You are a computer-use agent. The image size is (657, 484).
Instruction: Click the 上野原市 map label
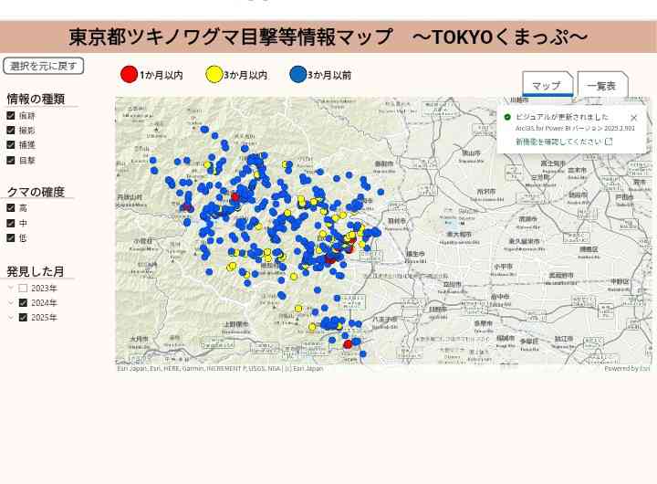click(x=236, y=324)
